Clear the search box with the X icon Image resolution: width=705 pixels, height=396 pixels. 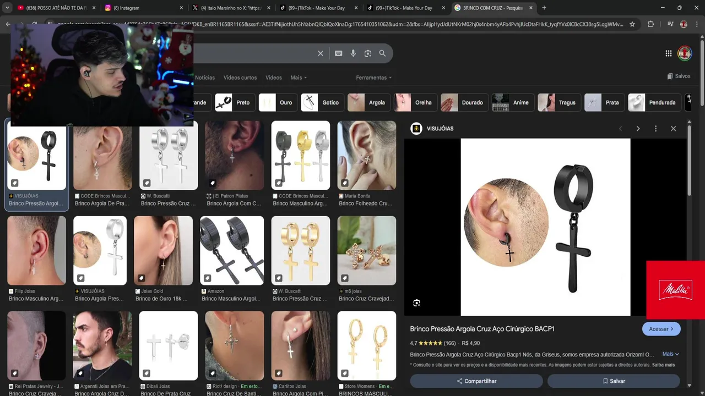[320, 53]
